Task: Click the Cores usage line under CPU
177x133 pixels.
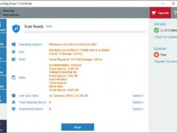Action: click(x=65, y=54)
